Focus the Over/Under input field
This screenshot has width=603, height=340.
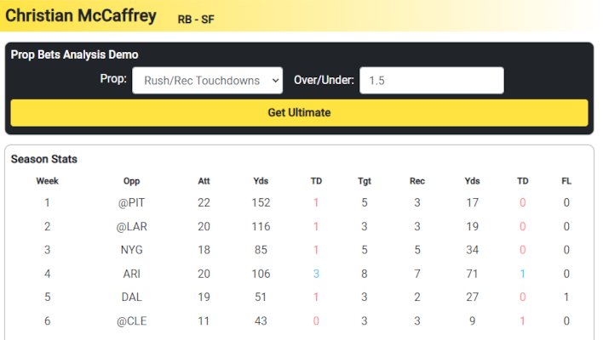(432, 80)
